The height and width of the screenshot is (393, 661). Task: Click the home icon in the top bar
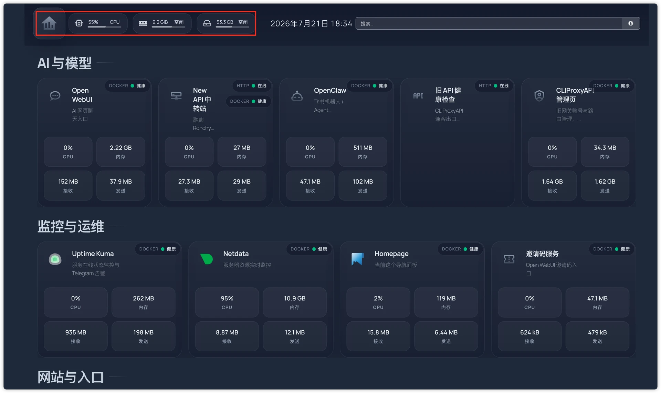click(x=49, y=23)
